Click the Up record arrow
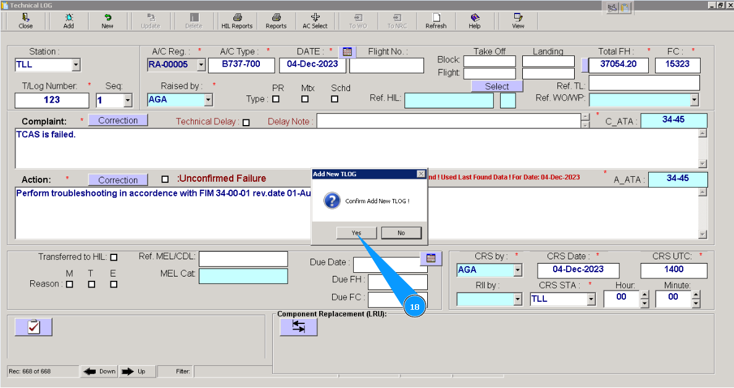The width and height of the screenshot is (734, 388). click(137, 371)
